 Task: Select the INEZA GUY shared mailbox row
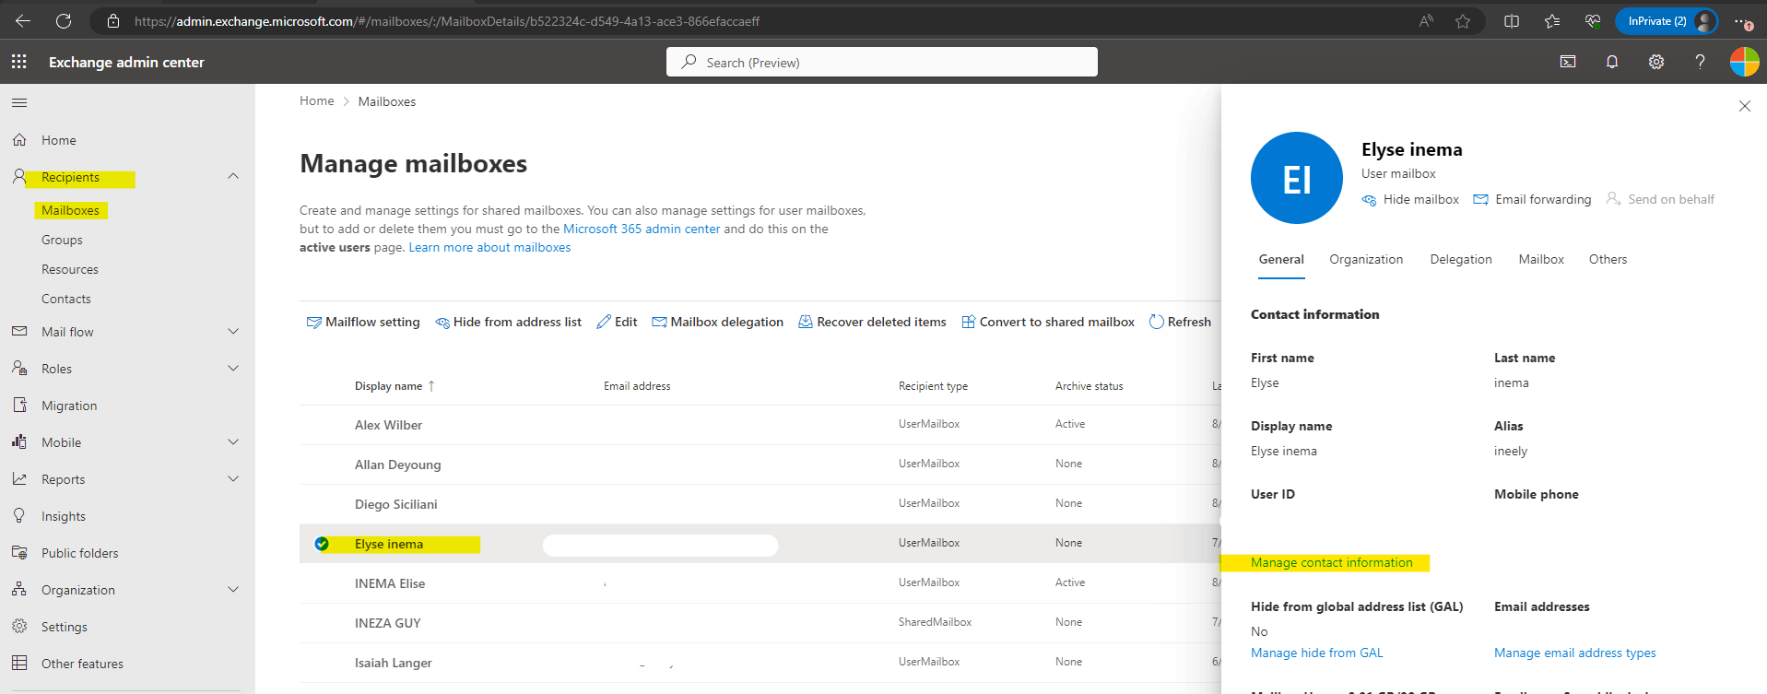[760, 623]
